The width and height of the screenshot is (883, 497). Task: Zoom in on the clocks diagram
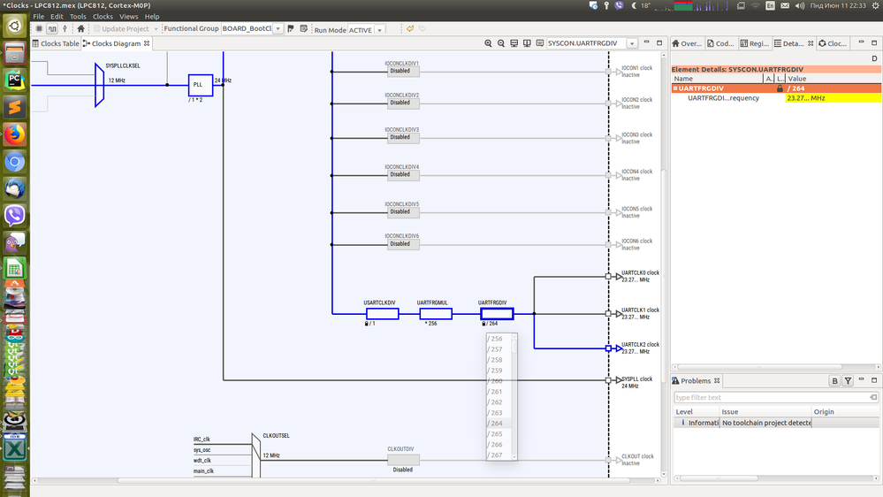[x=488, y=43]
